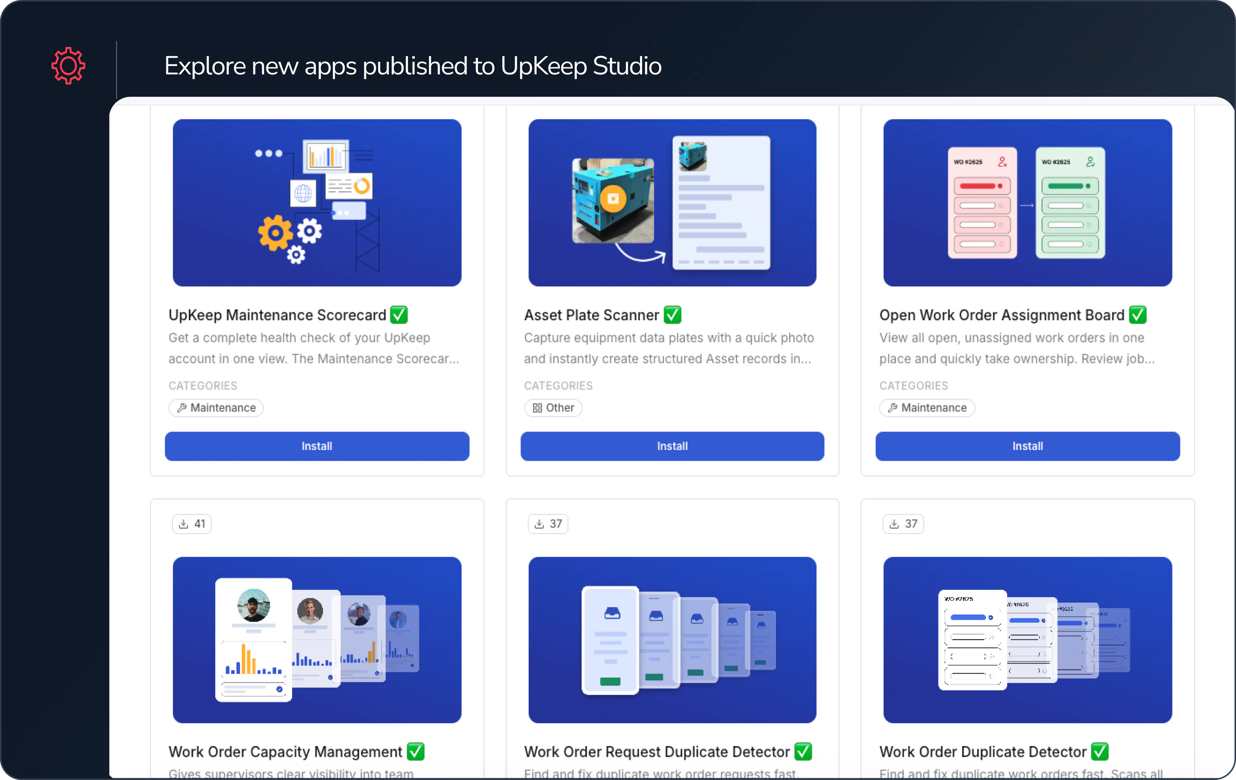The image size is (1236, 780).
Task: Install the Open Work Order Assignment Board app
Action: (1027, 446)
